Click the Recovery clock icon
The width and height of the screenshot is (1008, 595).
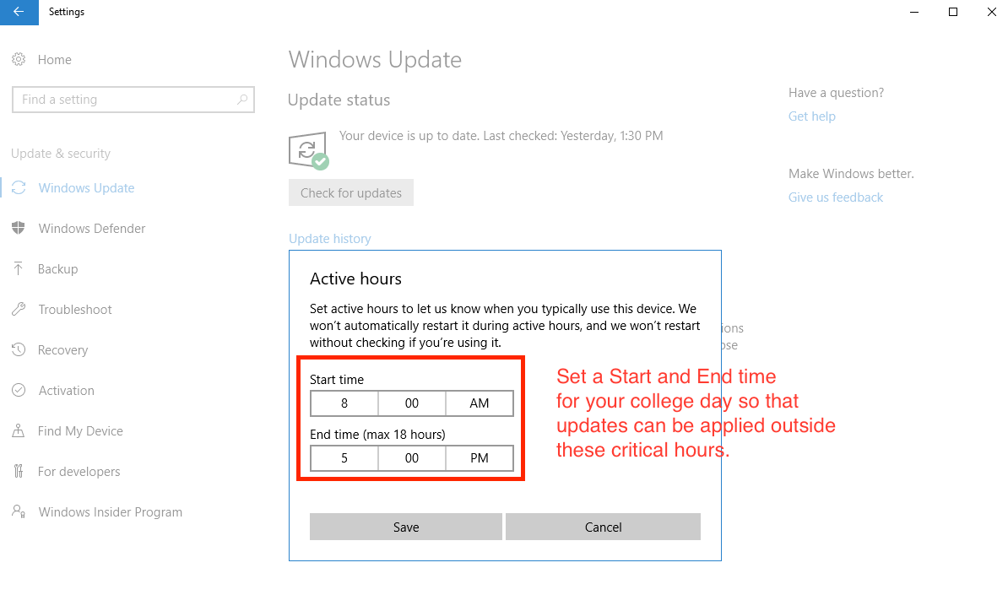(x=19, y=349)
